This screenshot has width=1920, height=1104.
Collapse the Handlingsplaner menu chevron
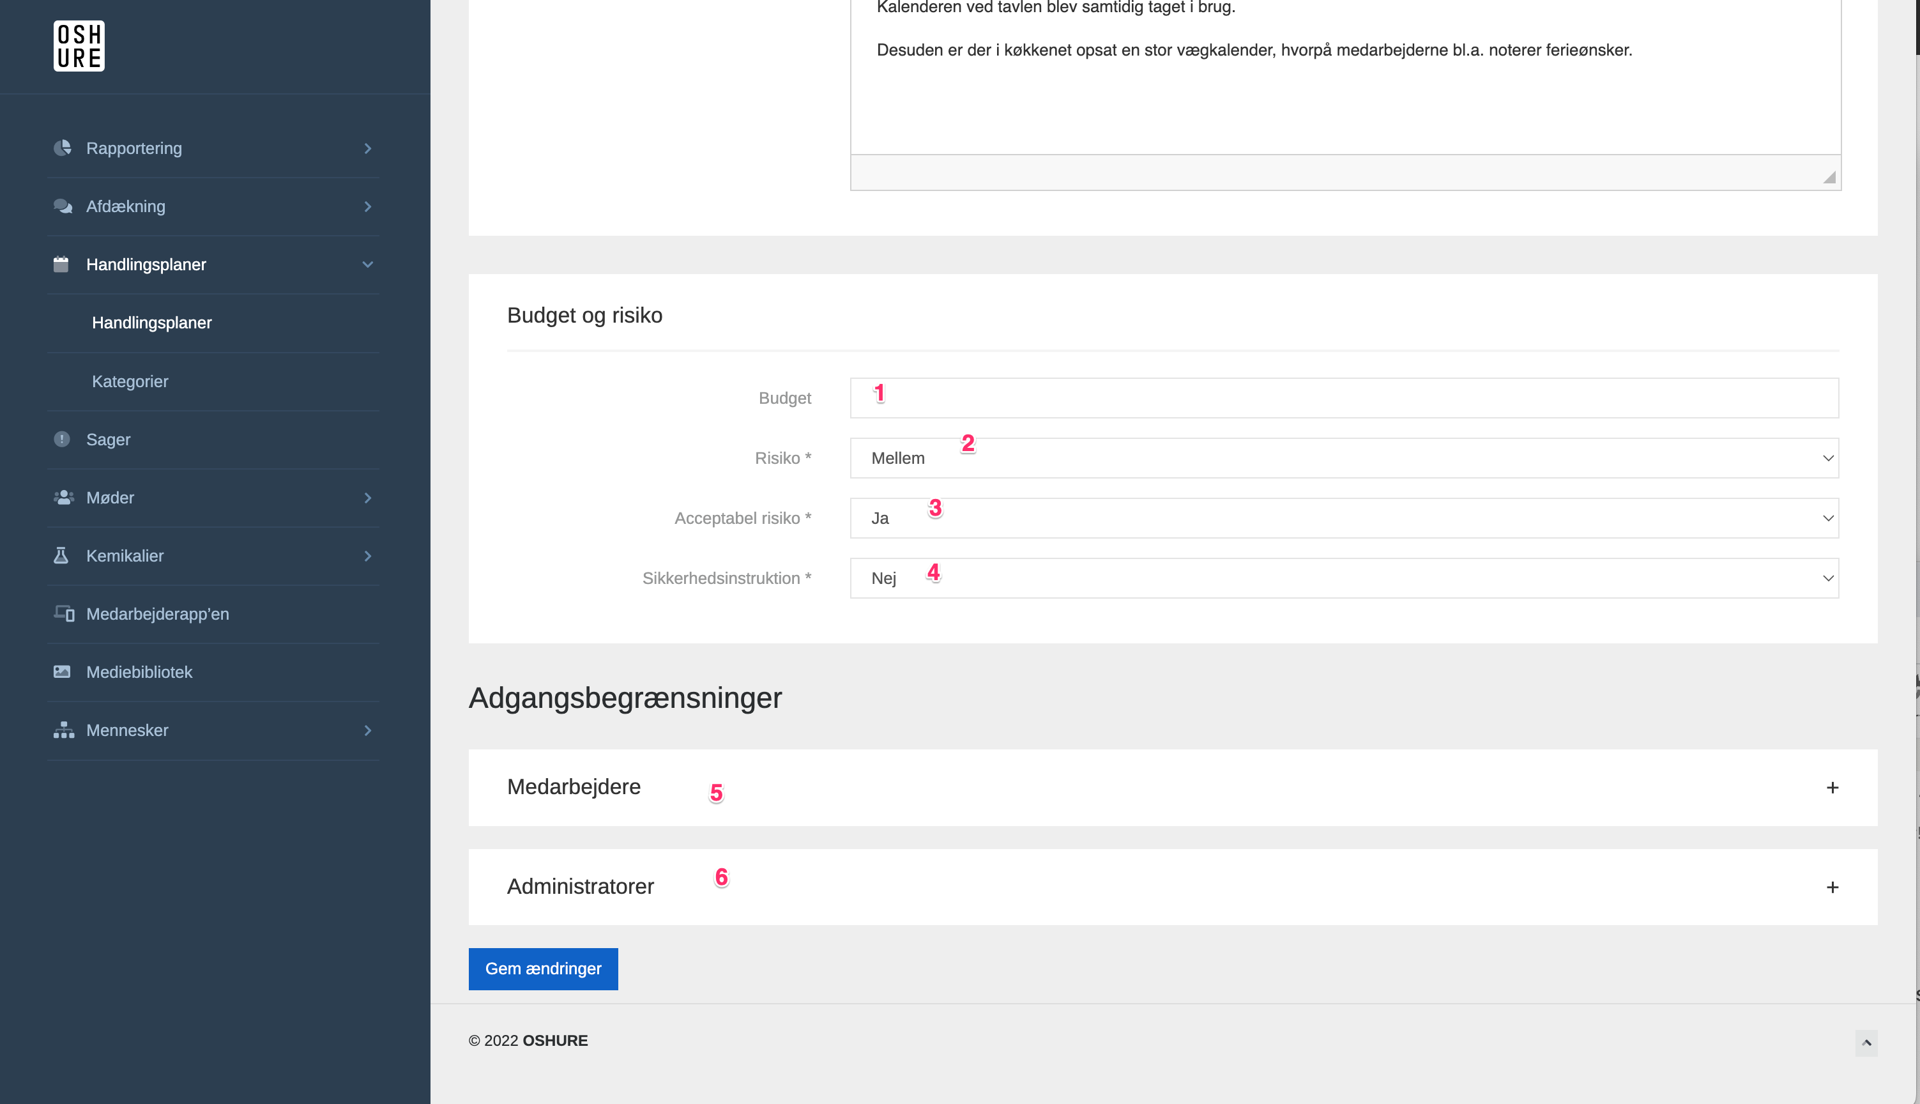click(368, 264)
